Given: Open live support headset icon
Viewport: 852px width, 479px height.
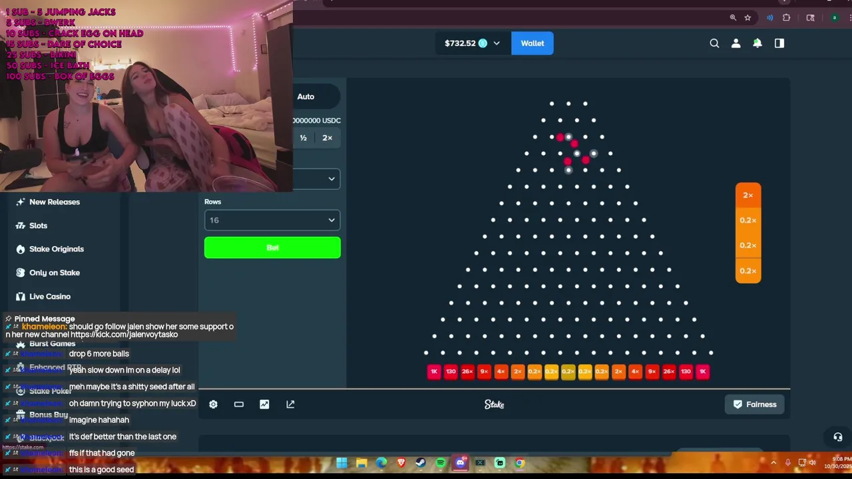Looking at the screenshot, I should click(837, 437).
